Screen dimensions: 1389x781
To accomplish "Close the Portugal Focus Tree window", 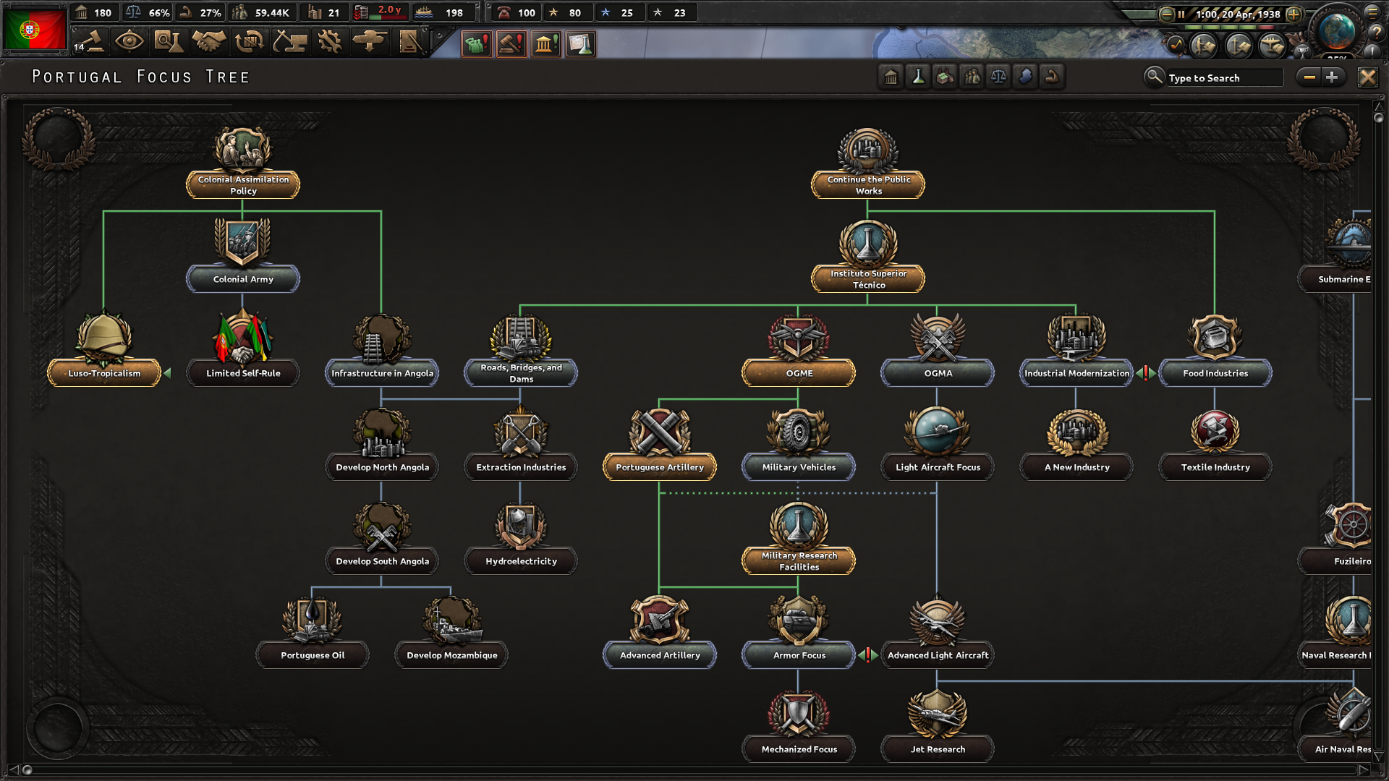I will click(x=1367, y=77).
